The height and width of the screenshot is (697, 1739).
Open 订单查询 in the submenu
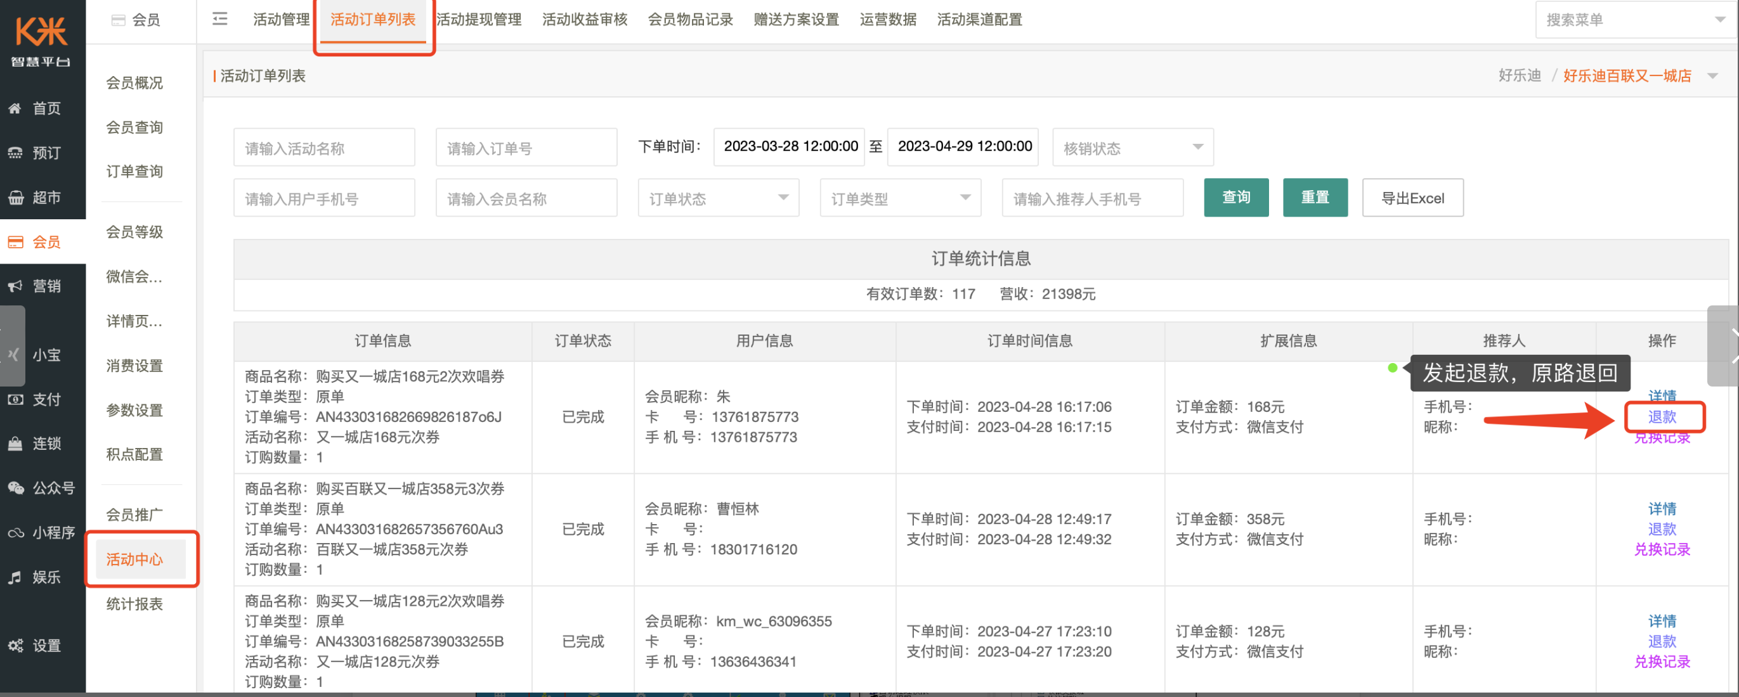click(x=134, y=171)
